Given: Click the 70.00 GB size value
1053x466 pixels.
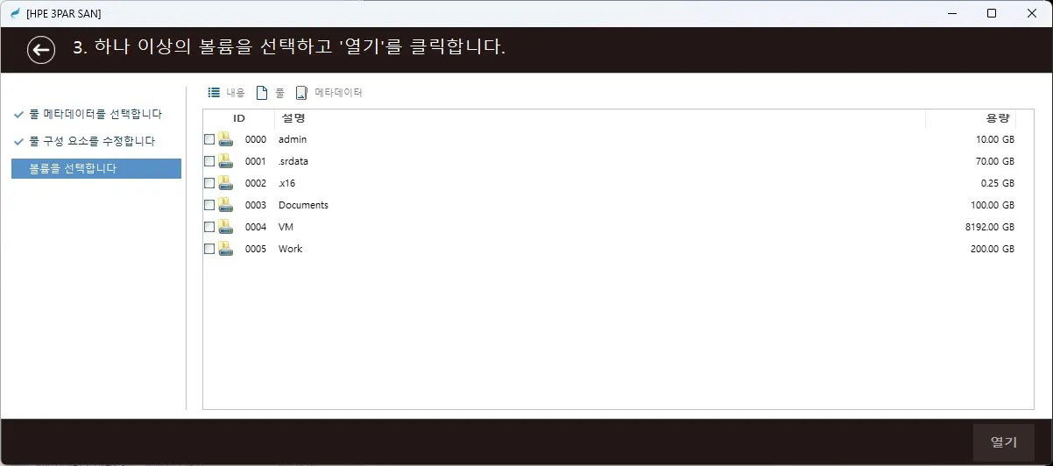Looking at the screenshot, I should pos(995,161).
